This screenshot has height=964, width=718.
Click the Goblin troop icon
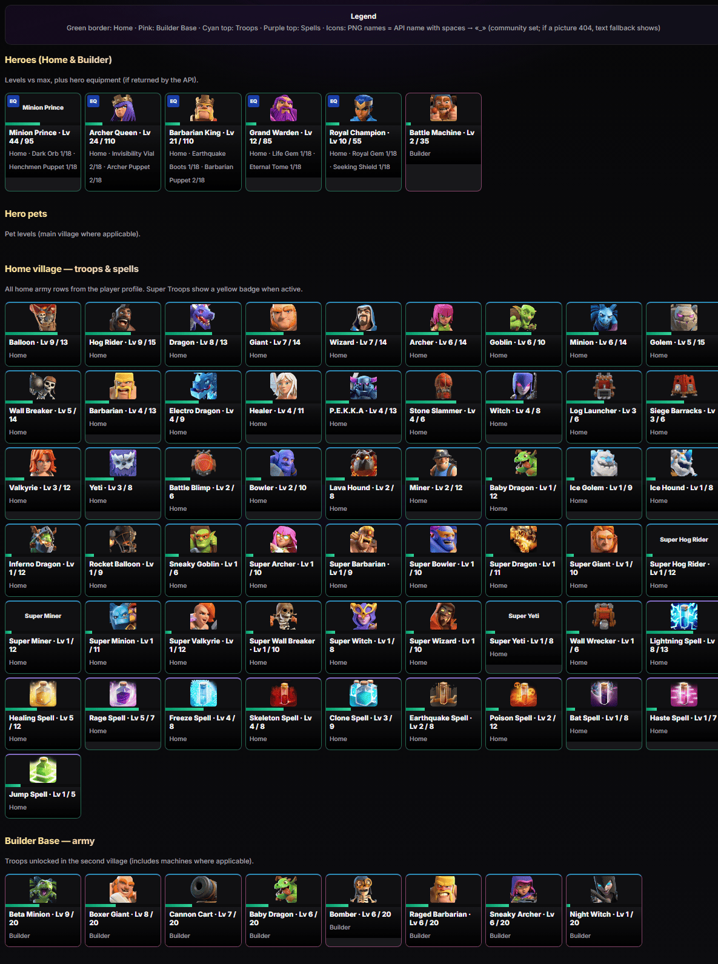point(524,317)
